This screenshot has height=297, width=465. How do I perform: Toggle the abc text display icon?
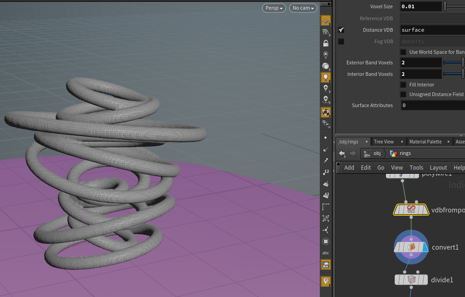pyautogui.click(x=326, y=253)
